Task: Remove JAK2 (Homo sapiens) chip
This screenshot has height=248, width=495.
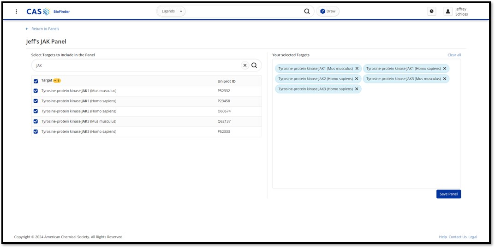Action: pyautogui.click(x=357, y=78)
